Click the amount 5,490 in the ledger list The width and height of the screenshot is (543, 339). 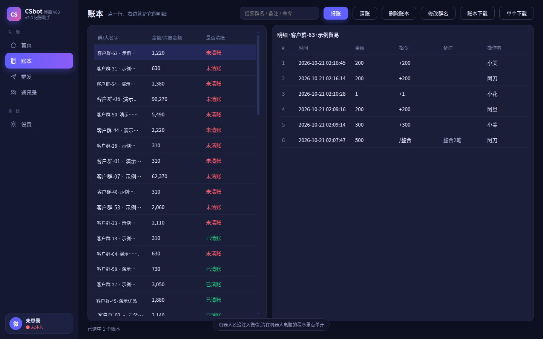(158, 115)
